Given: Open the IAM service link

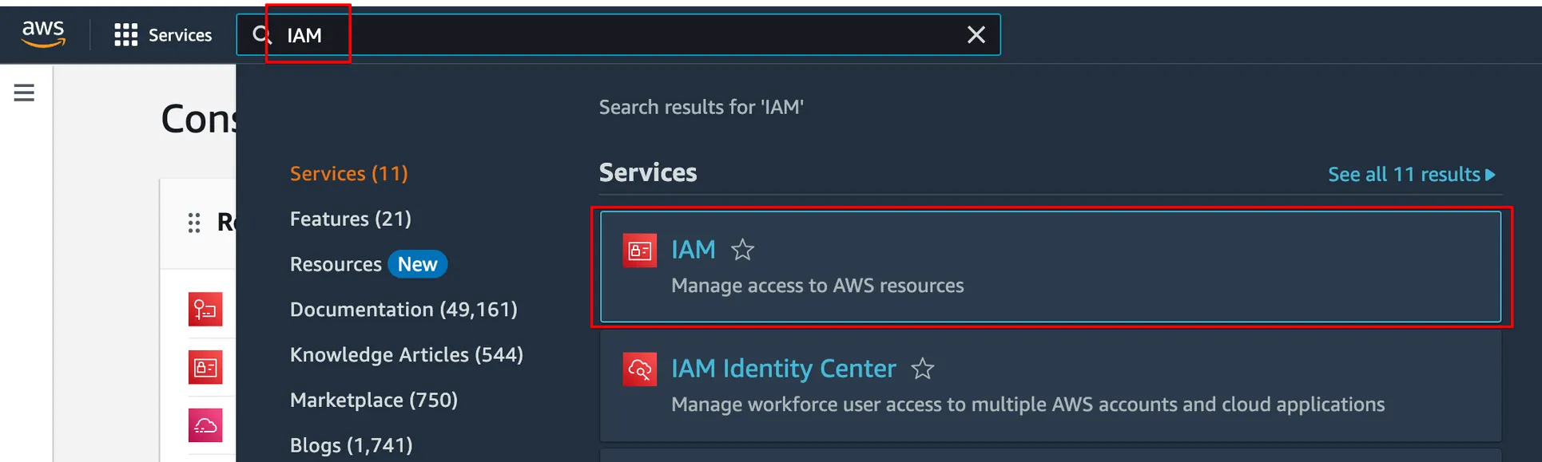Looking at the screenshot, I should [693, 250].
